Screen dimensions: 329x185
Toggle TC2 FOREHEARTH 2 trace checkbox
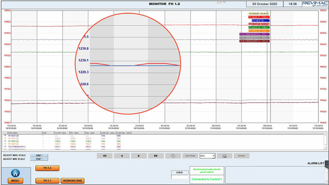point(5,147)
